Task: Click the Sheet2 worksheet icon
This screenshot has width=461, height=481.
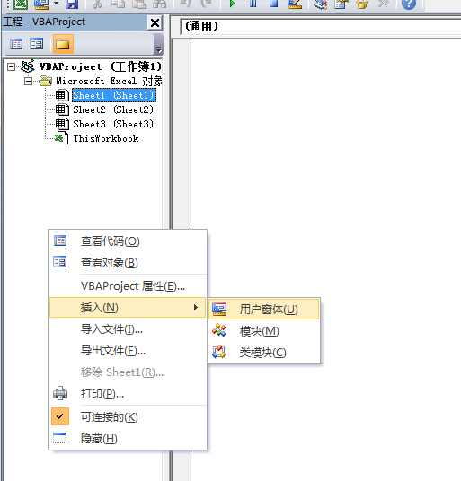Action: pos(62,109)
